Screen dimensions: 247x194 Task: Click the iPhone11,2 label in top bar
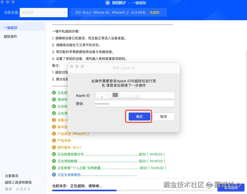tap(120, 12)
